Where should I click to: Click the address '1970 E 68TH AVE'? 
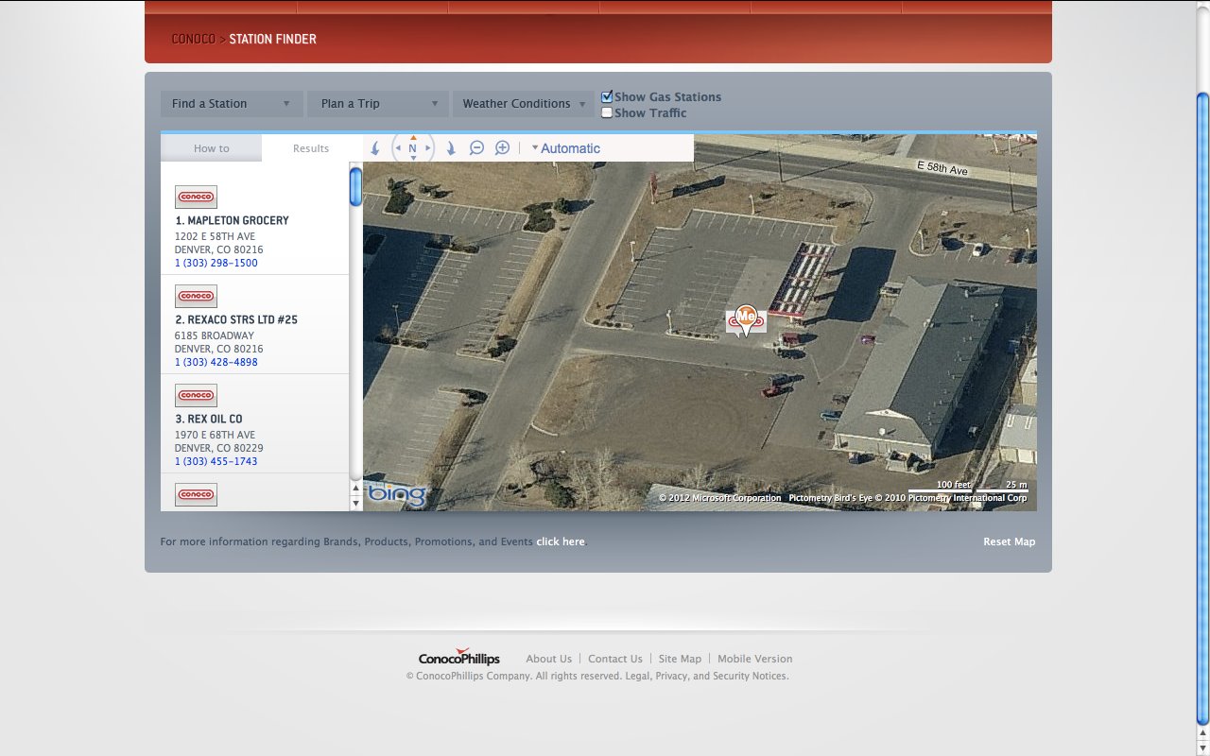point(215,435)
